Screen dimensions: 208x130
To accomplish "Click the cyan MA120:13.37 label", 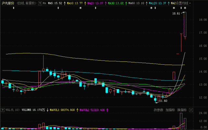I will 157,3.
